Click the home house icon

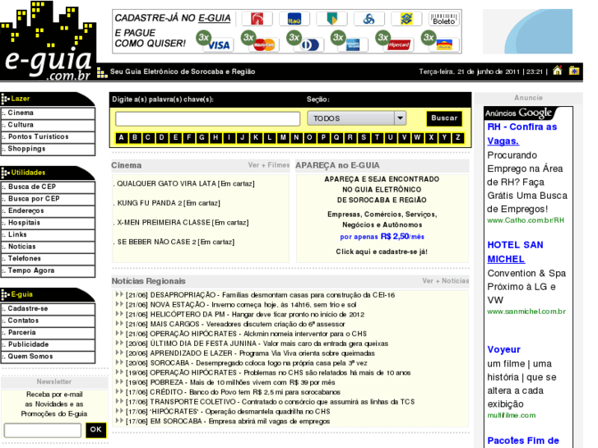pyautogui.click(x=557, y=71)
